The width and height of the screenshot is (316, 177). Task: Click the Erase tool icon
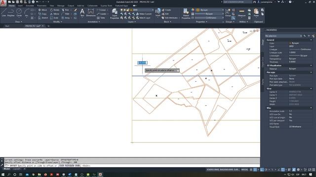76,10
